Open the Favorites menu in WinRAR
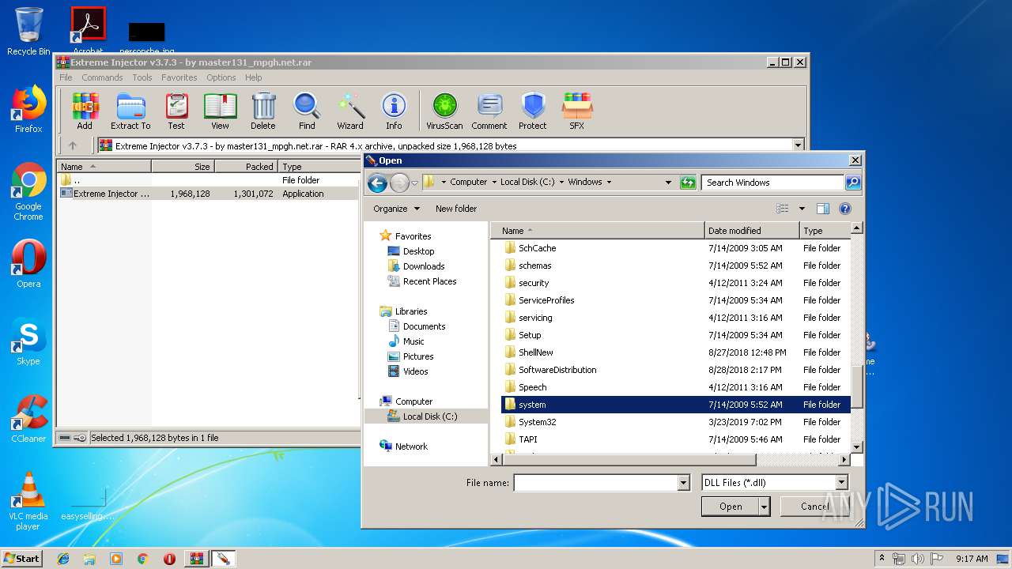This screenshot has height=569, width=1012. click(x=179, y=77)
